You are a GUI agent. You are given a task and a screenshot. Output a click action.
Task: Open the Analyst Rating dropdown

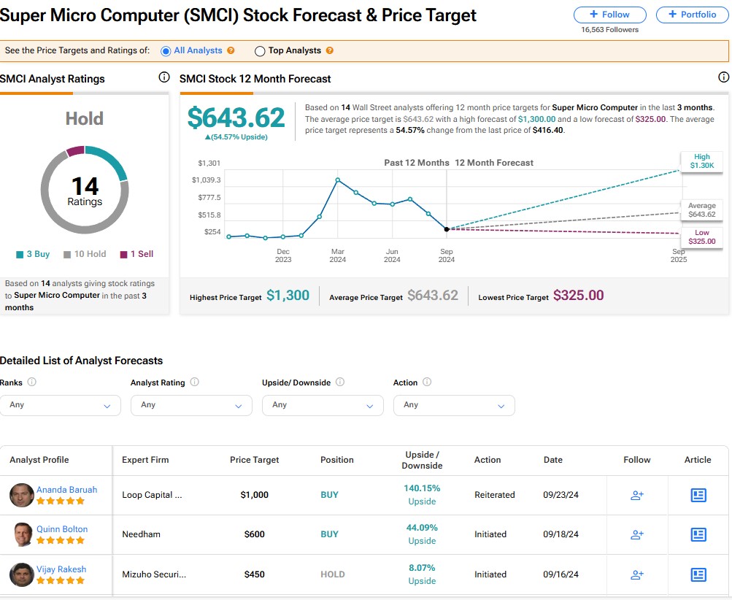click(191, 405)
